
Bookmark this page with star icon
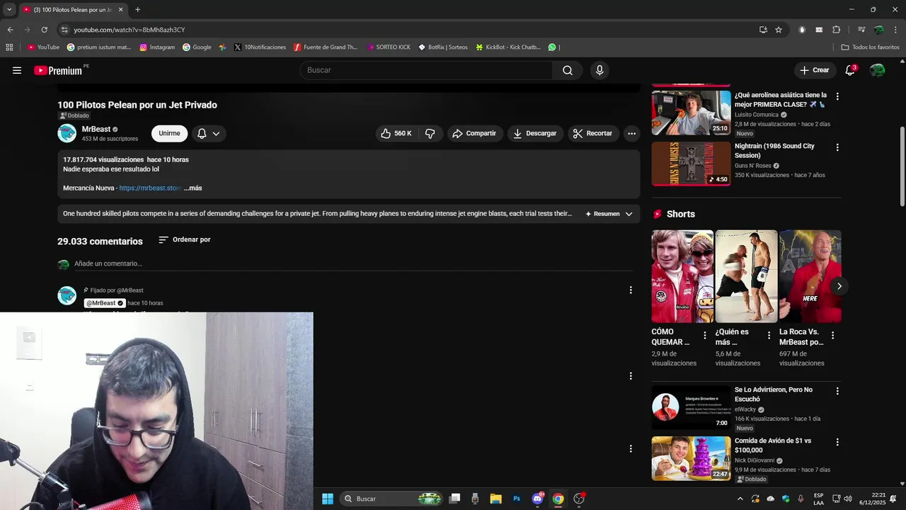(x=779, y=30)
